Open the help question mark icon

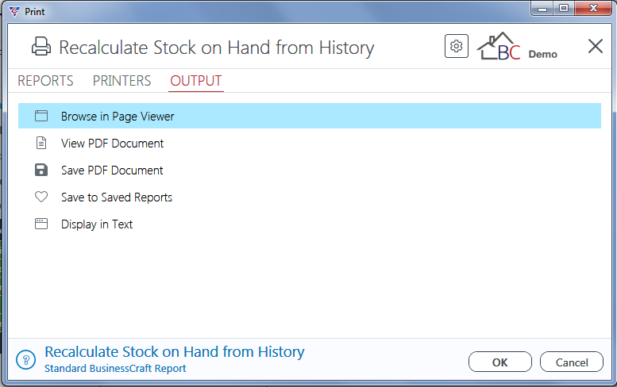(x=26, y=360)
